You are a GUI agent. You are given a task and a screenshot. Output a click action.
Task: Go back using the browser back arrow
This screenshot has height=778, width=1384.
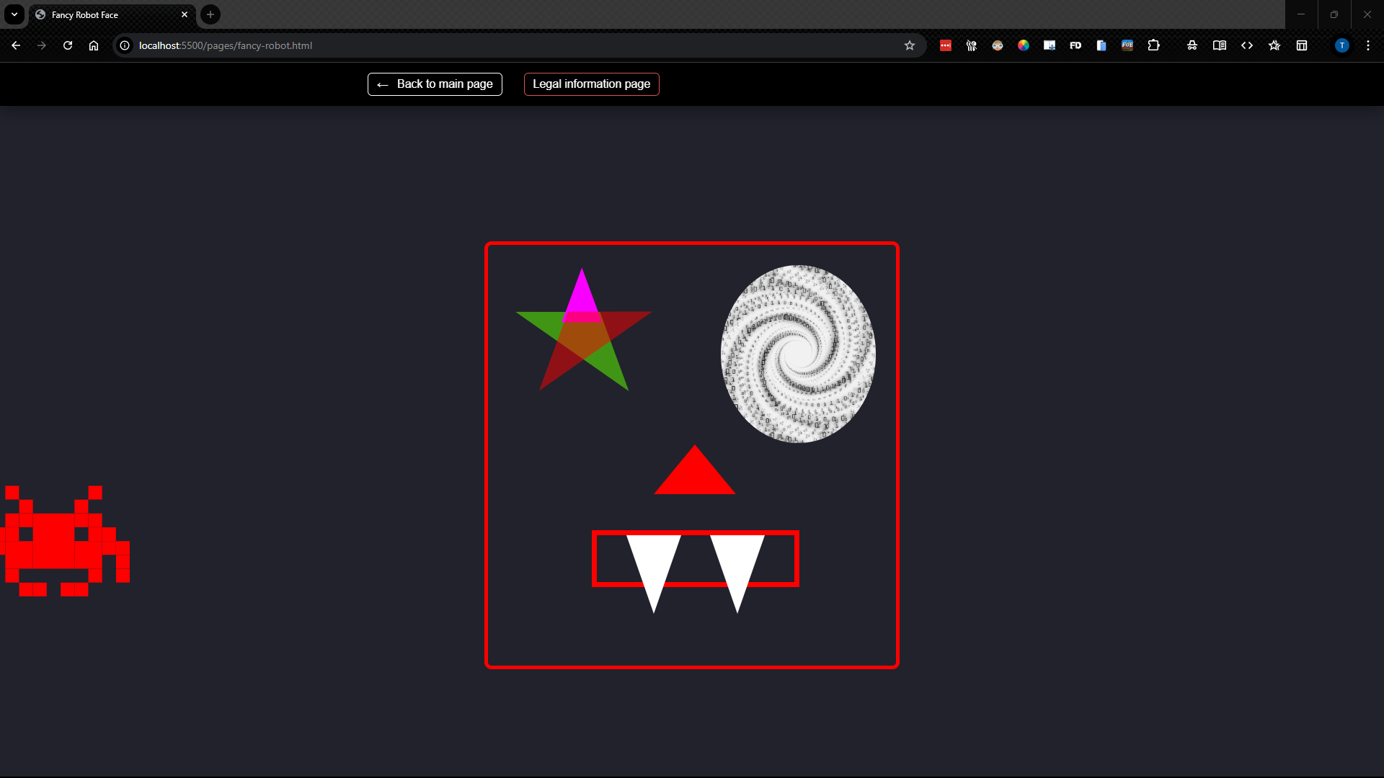pyautogui.click(x=16, y=45)
